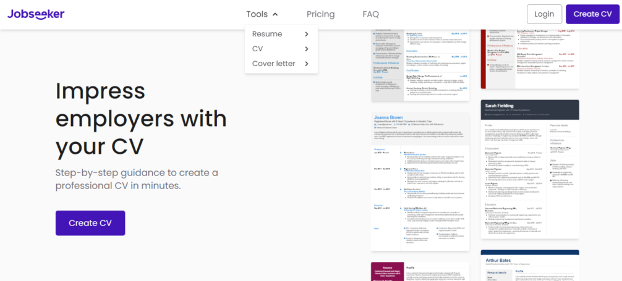The image size is (622, 281).
Task: Expand the arrow chevron beside Cover letter
Action: [x=306, y=64]
